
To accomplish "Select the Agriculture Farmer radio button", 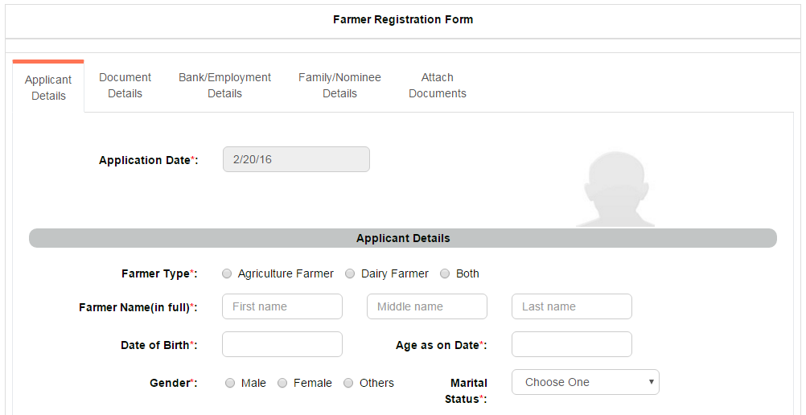I will click(228, 273).
